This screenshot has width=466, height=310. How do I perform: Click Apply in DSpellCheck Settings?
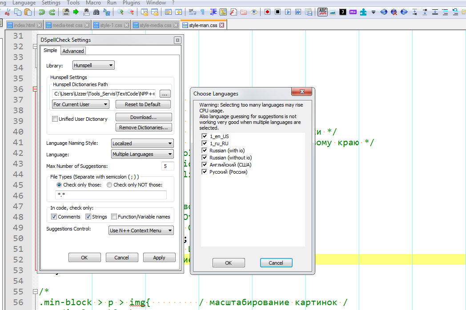[x=159, y=258]
